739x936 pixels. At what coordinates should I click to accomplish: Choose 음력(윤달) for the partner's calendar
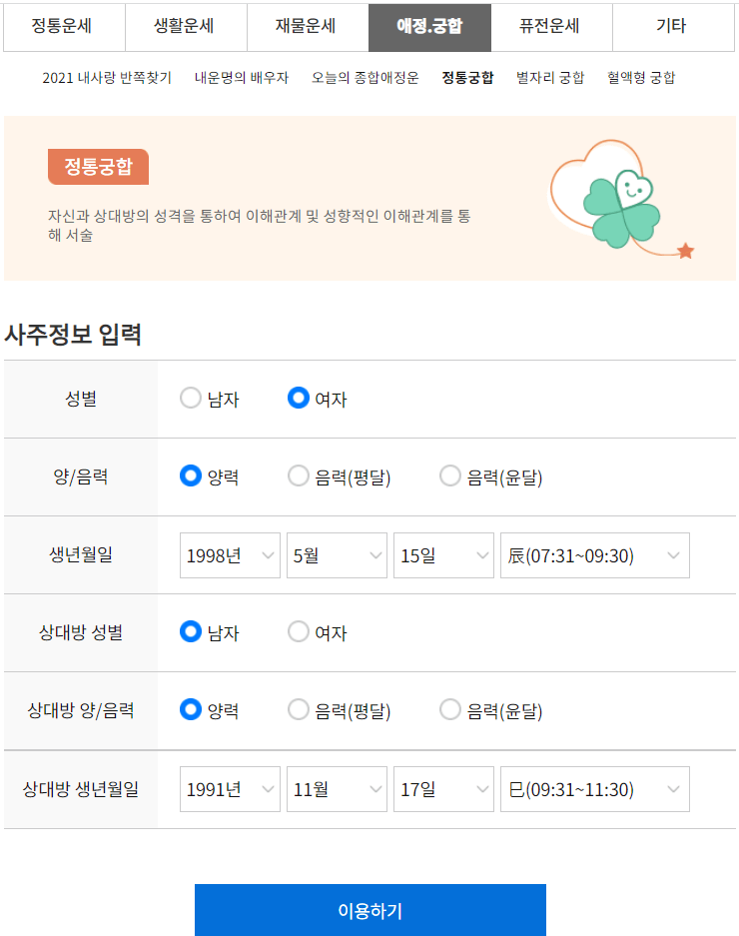click(x=449, y=710)
